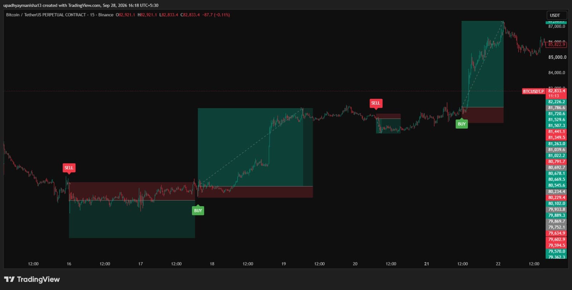The image size is (572, 290).
Task: Click the 85,822.9 outlined price label
Action: point(557,45)
